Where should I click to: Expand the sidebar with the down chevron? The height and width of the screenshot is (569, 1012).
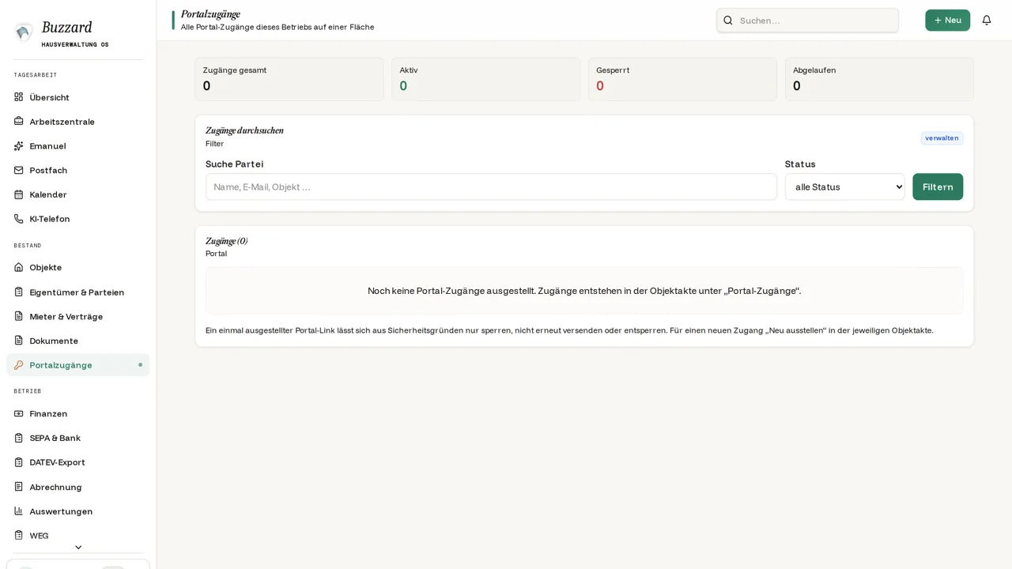click(77, 547)
